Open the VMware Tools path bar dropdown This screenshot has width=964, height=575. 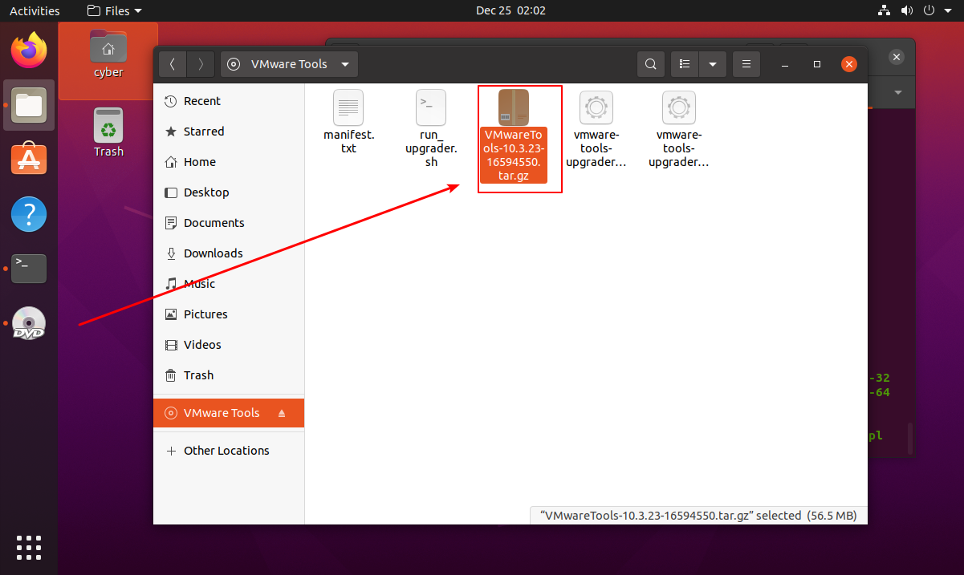click(x=290, y=64)
